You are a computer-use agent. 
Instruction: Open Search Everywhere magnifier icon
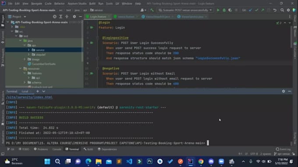(282, 10)
